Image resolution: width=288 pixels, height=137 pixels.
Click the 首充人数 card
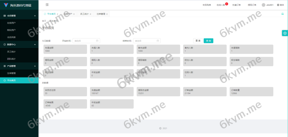click(x=205, y=49)
